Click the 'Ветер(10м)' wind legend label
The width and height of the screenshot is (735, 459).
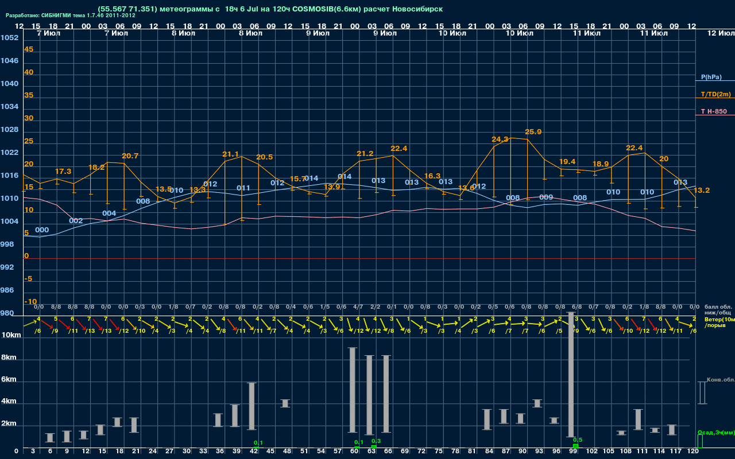click(x=719, y=319)
